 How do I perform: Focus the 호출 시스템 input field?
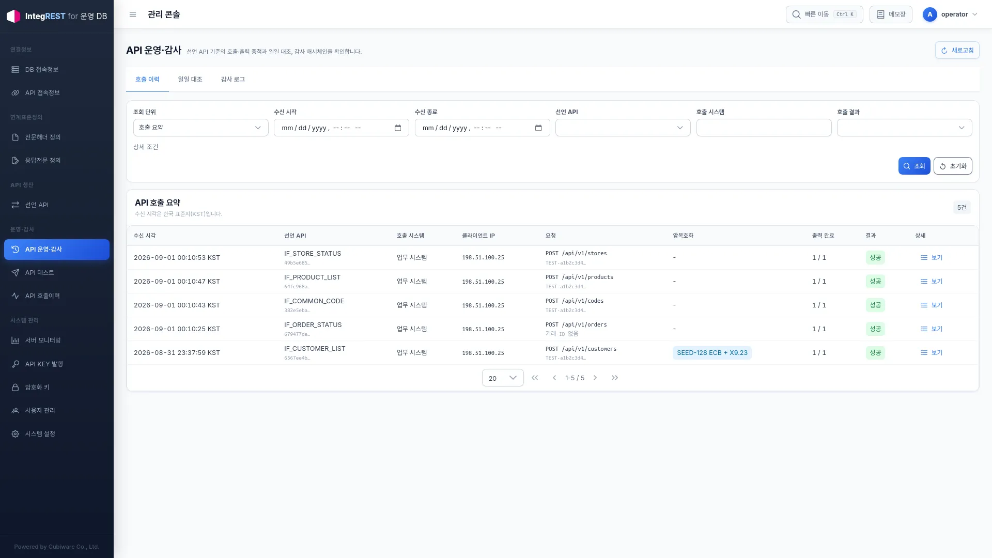[x=764, y=128]
